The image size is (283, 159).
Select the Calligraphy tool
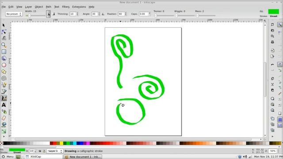(x=4, y=98)
